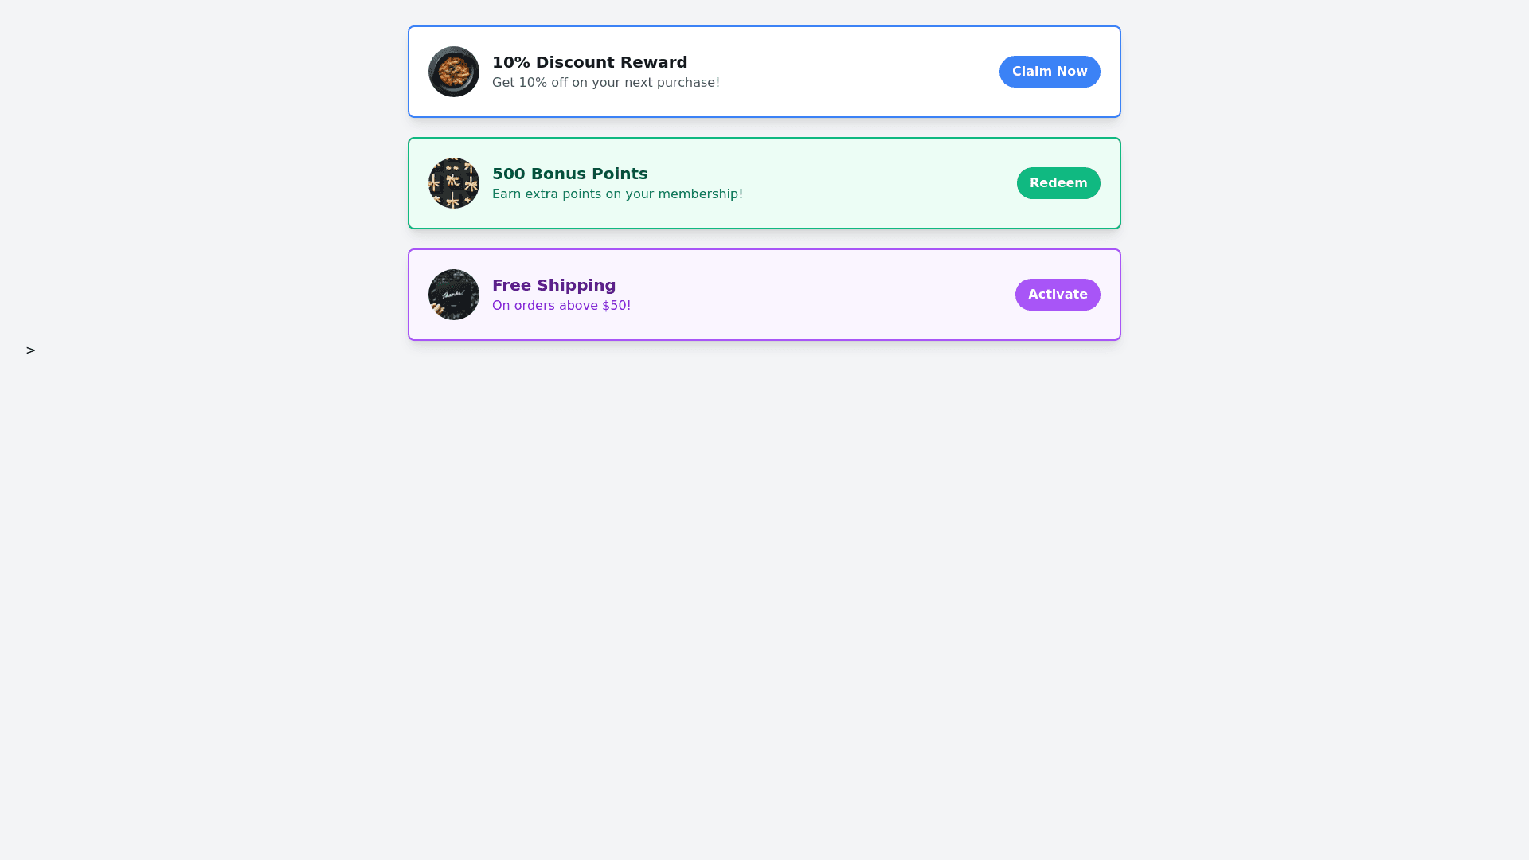Click the gray gap between Discount and Bonus cards
This screenshot has width=1529, height=860.
pyautogui.click(x=764, y=127)
